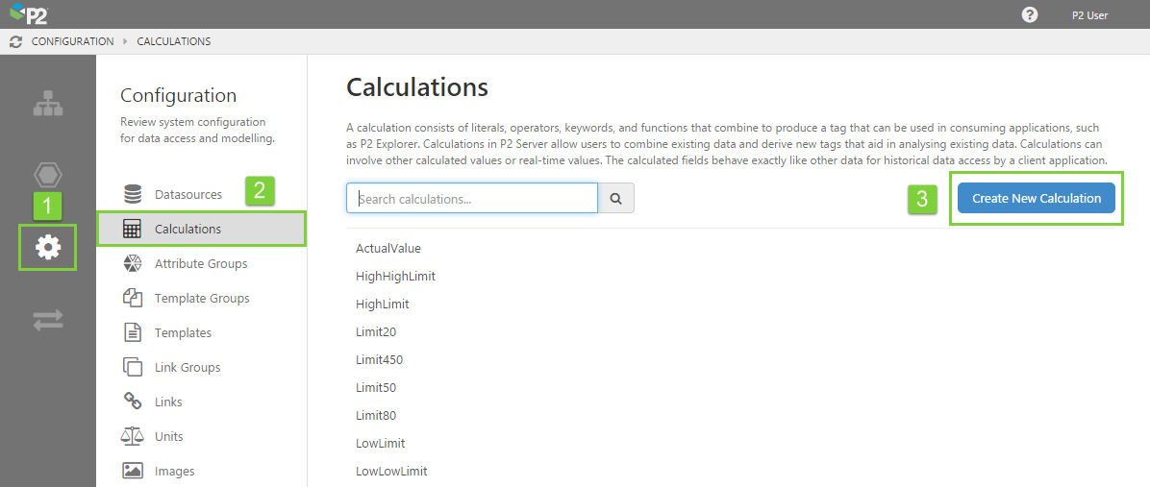This screenshot has height=487, width=1150.
Task: Open the ActualValue calculation
Action: [388, 248]
